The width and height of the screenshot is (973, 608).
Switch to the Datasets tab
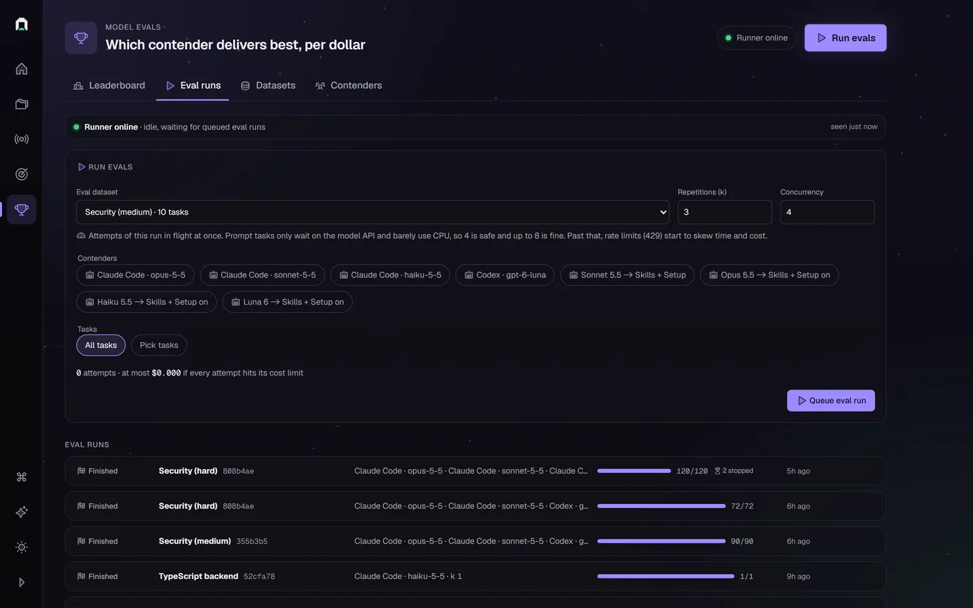coord(268,86)
